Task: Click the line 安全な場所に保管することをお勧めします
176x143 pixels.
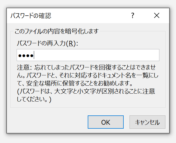Action: click(75, 83)
